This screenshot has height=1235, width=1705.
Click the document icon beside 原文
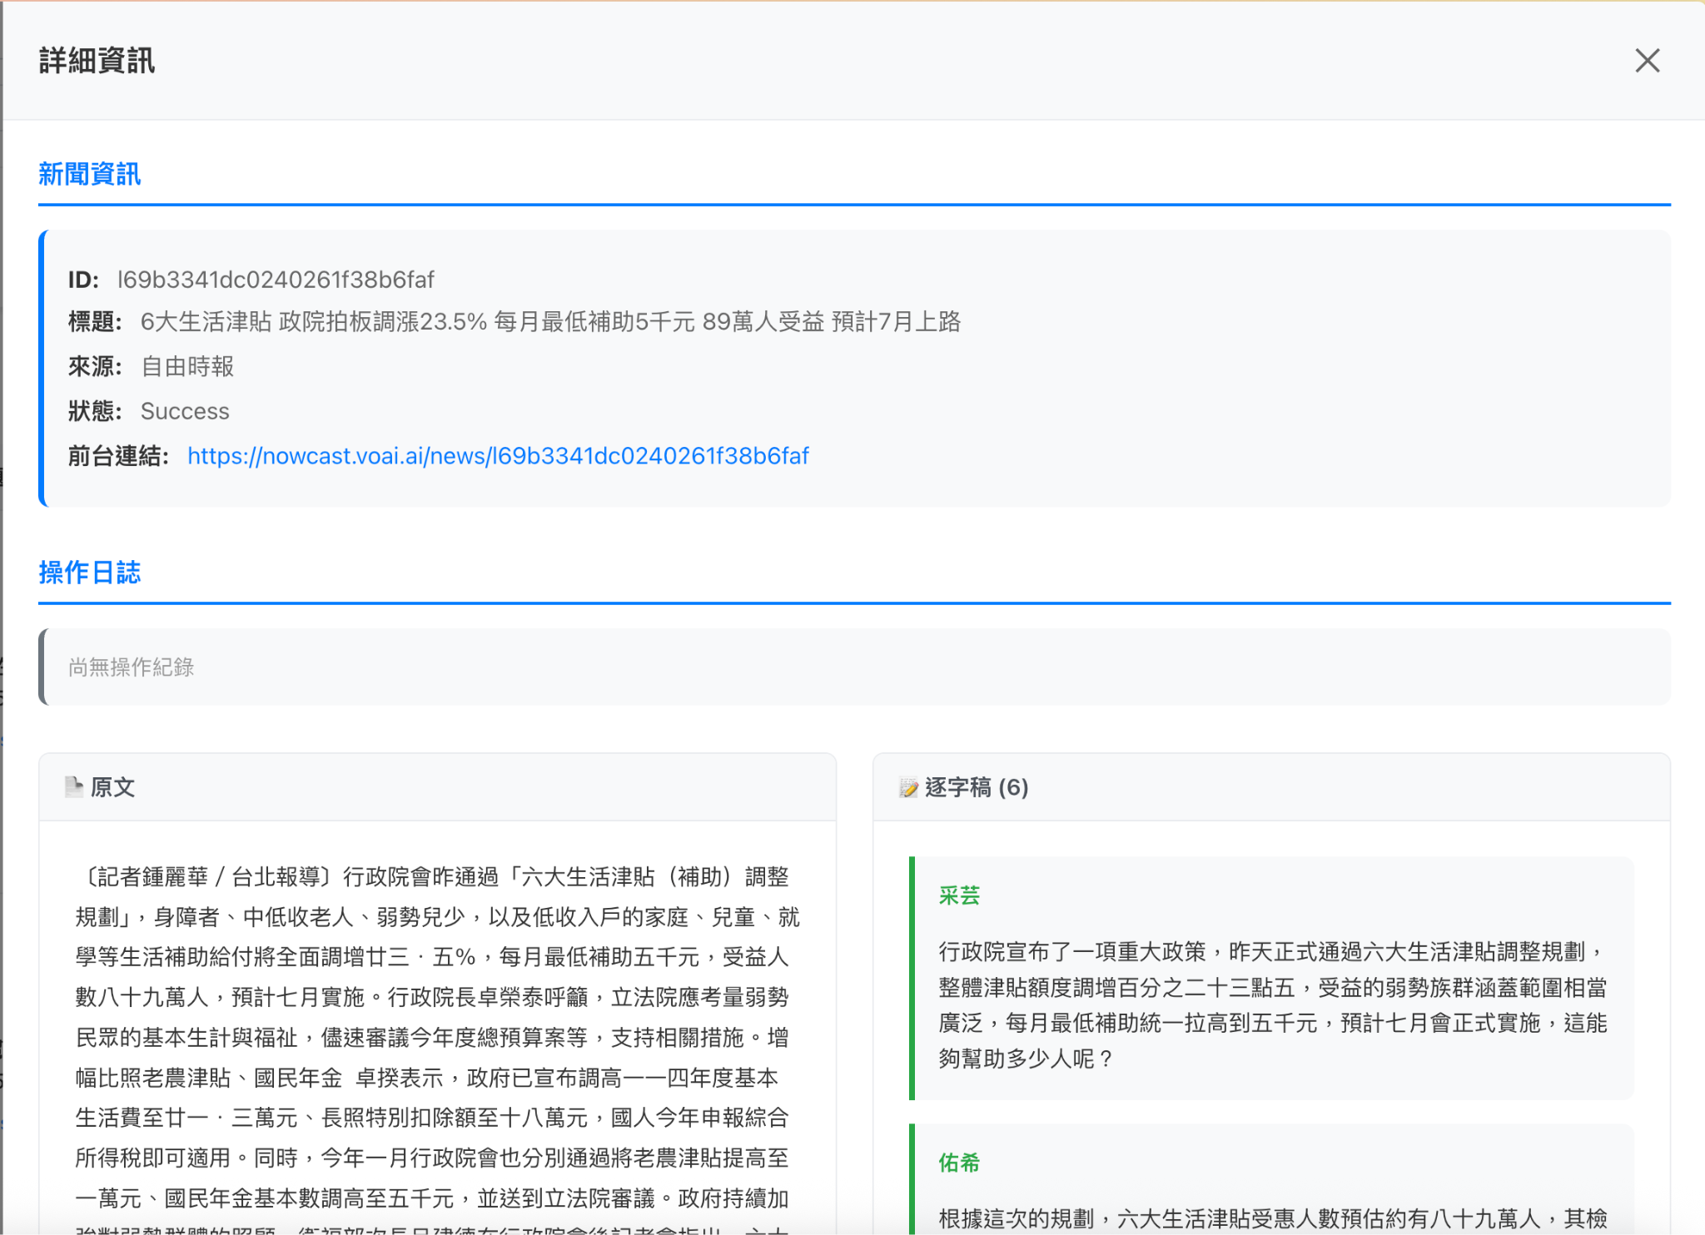74,786
